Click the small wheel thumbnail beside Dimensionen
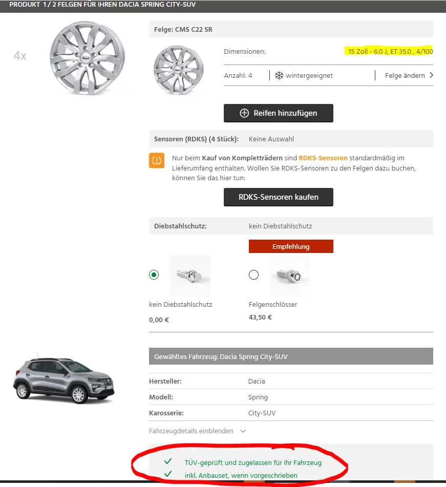 [x=178, y=69]
